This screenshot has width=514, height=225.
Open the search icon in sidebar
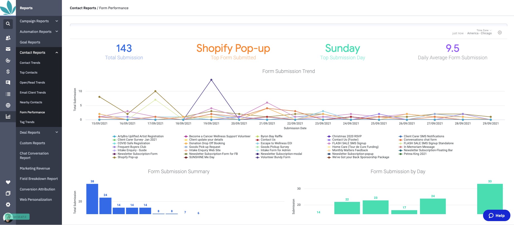click(8, 24)
